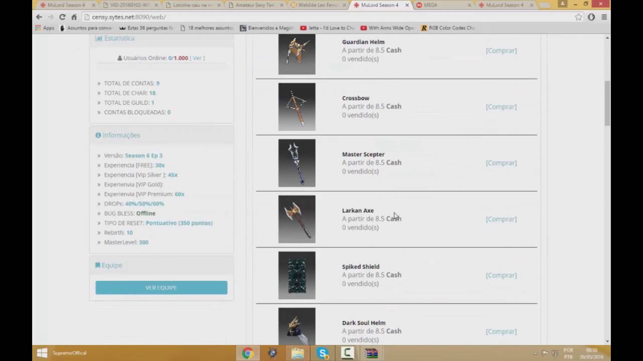Image resolution: width=643 pixels, height=361 pixels.
Task: Click the Dark Soul Helm item image
Action: pos(297,326)
